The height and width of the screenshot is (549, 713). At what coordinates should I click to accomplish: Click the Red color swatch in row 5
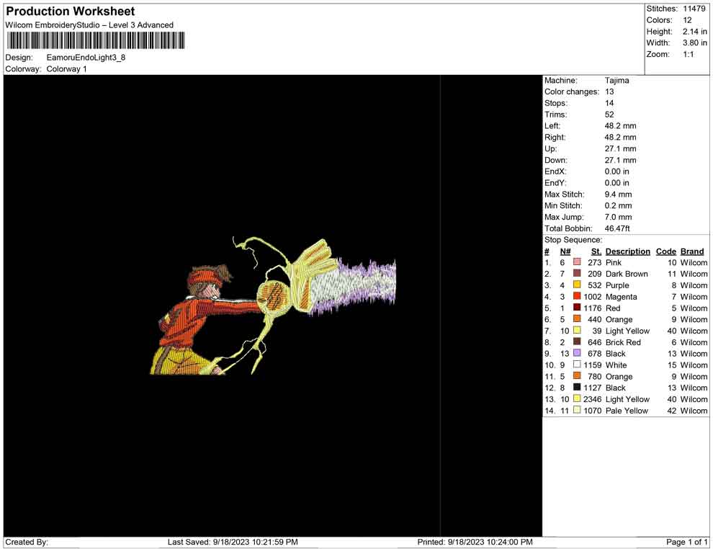pos(577,308)
